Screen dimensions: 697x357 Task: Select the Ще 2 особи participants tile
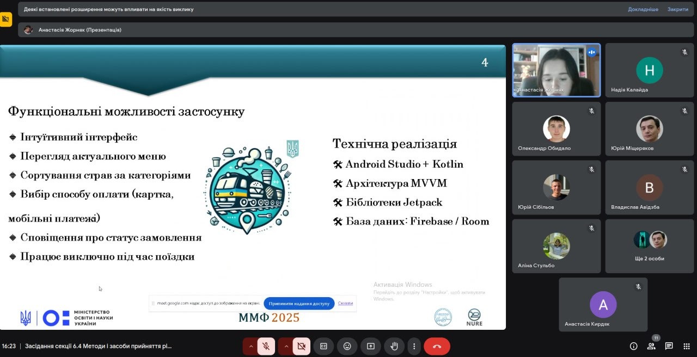coord(649,245)
